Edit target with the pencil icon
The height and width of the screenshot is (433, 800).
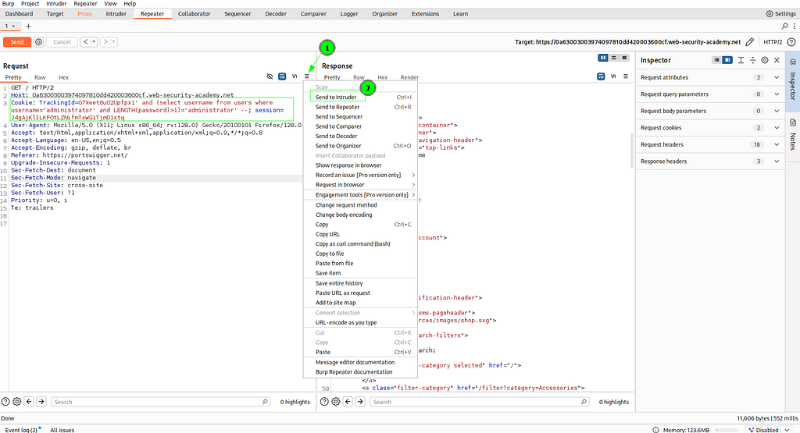pos(749,42)
